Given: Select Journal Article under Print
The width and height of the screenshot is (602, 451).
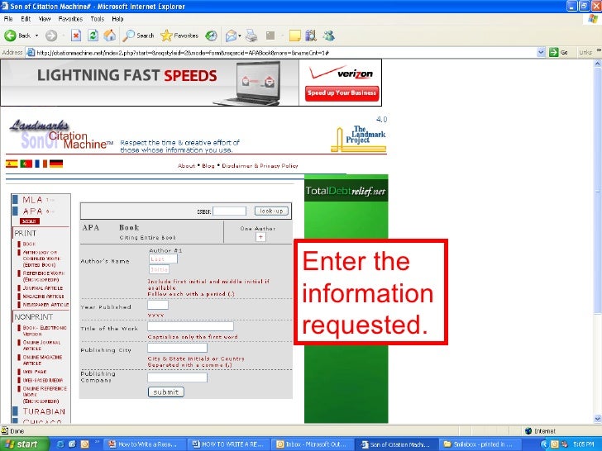Looking at the screenshot, I should (x=43, y=287).
